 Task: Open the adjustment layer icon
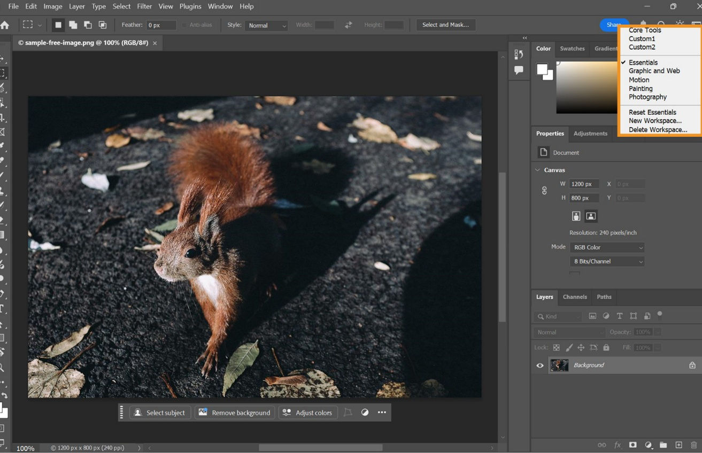(649, 445)
